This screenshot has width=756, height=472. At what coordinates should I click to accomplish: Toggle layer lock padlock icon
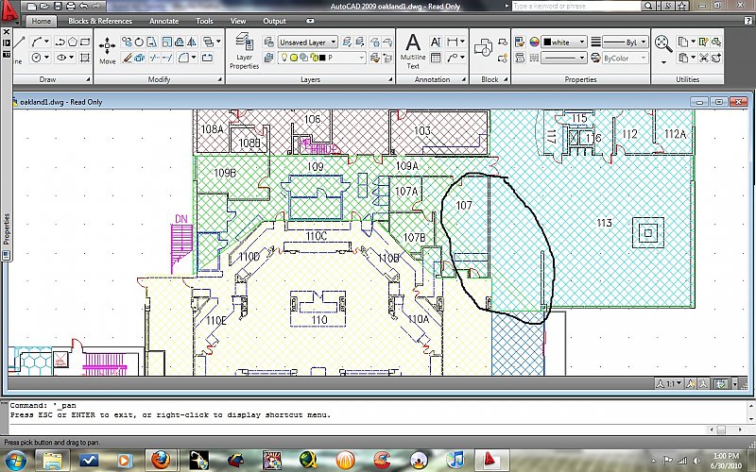pos(314,58)
